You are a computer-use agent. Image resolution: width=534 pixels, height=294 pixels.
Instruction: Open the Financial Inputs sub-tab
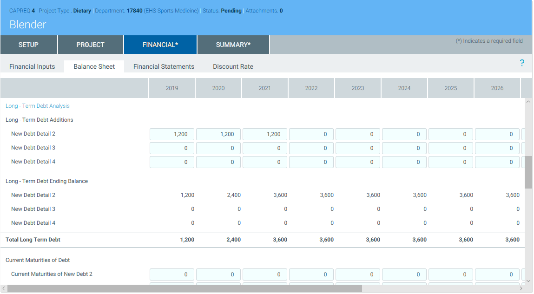(32, 66)
